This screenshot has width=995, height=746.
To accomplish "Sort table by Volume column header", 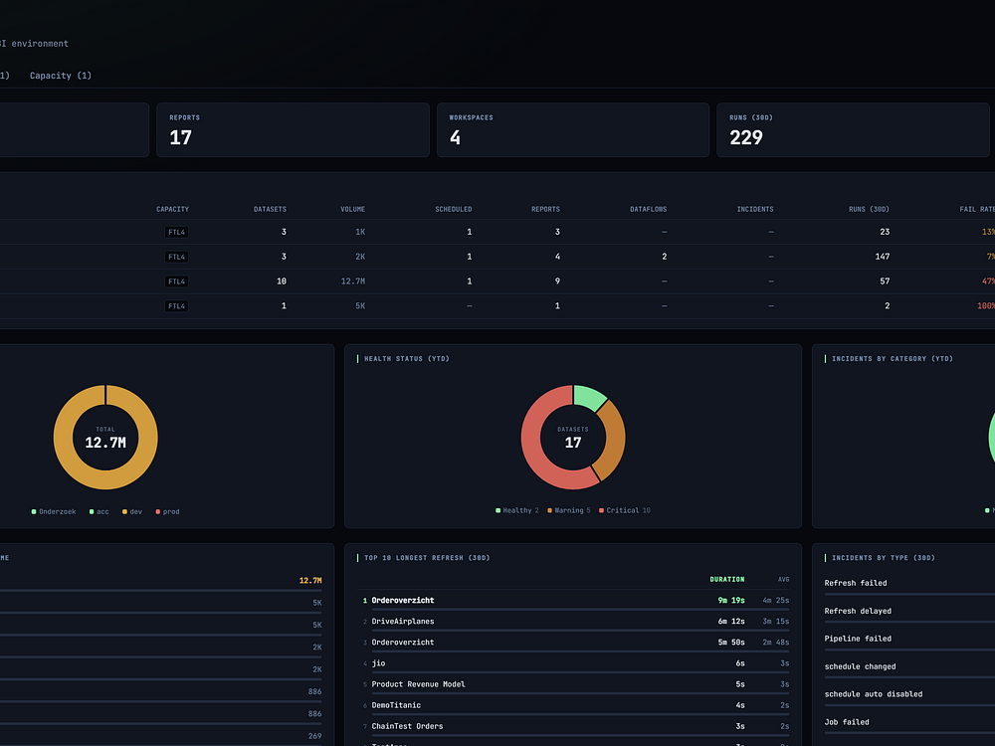I will pos(352,209).
